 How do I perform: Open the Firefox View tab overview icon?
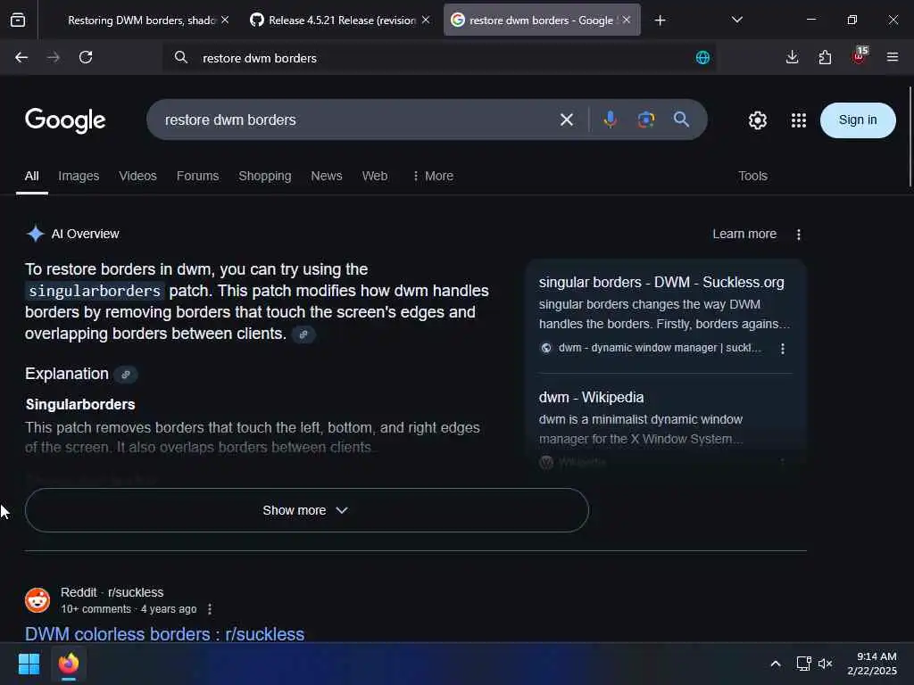18,21
